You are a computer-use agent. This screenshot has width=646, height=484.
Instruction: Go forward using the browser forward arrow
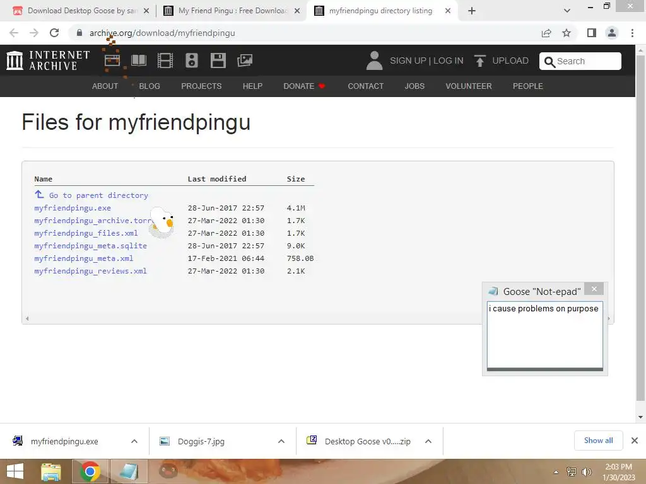(x=34, y=33)
